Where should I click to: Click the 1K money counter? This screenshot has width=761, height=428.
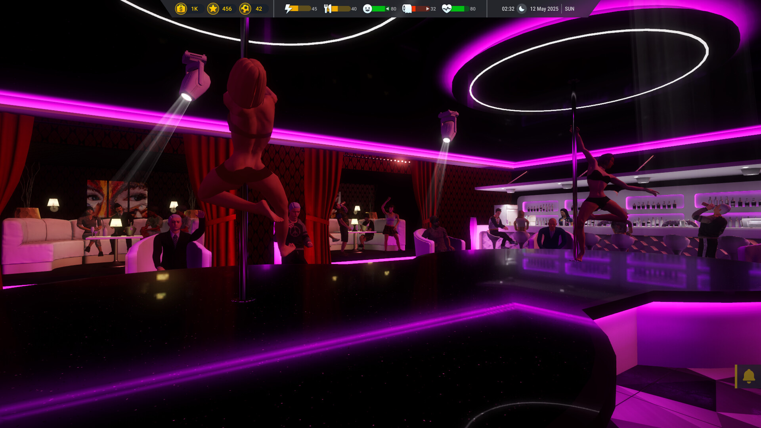coord(194,8)
